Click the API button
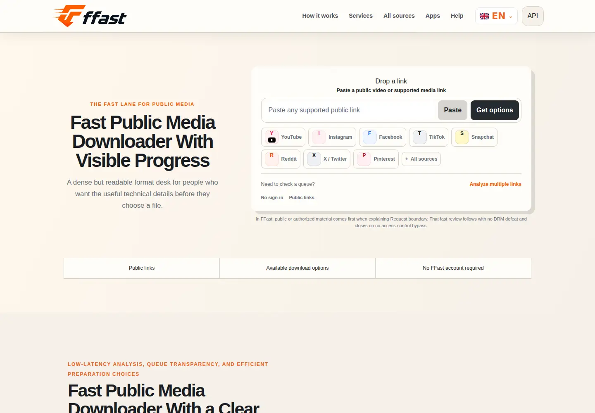 click(x=533, y=16)
